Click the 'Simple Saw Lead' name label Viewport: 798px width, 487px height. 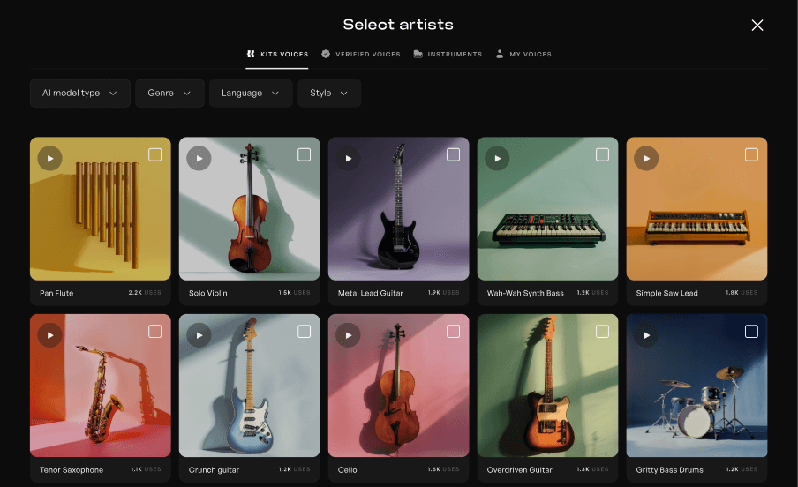(x=666, y=293)
